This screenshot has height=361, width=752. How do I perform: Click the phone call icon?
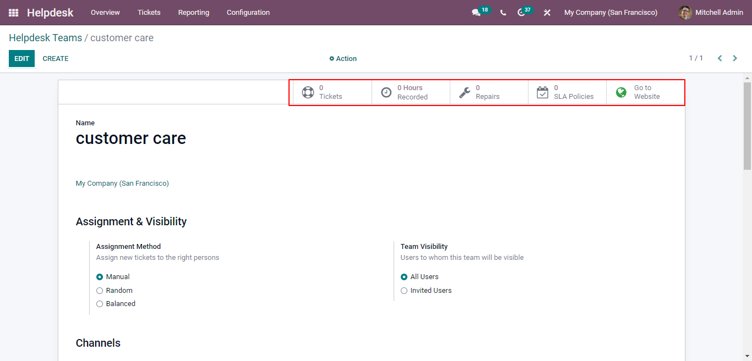503,12
